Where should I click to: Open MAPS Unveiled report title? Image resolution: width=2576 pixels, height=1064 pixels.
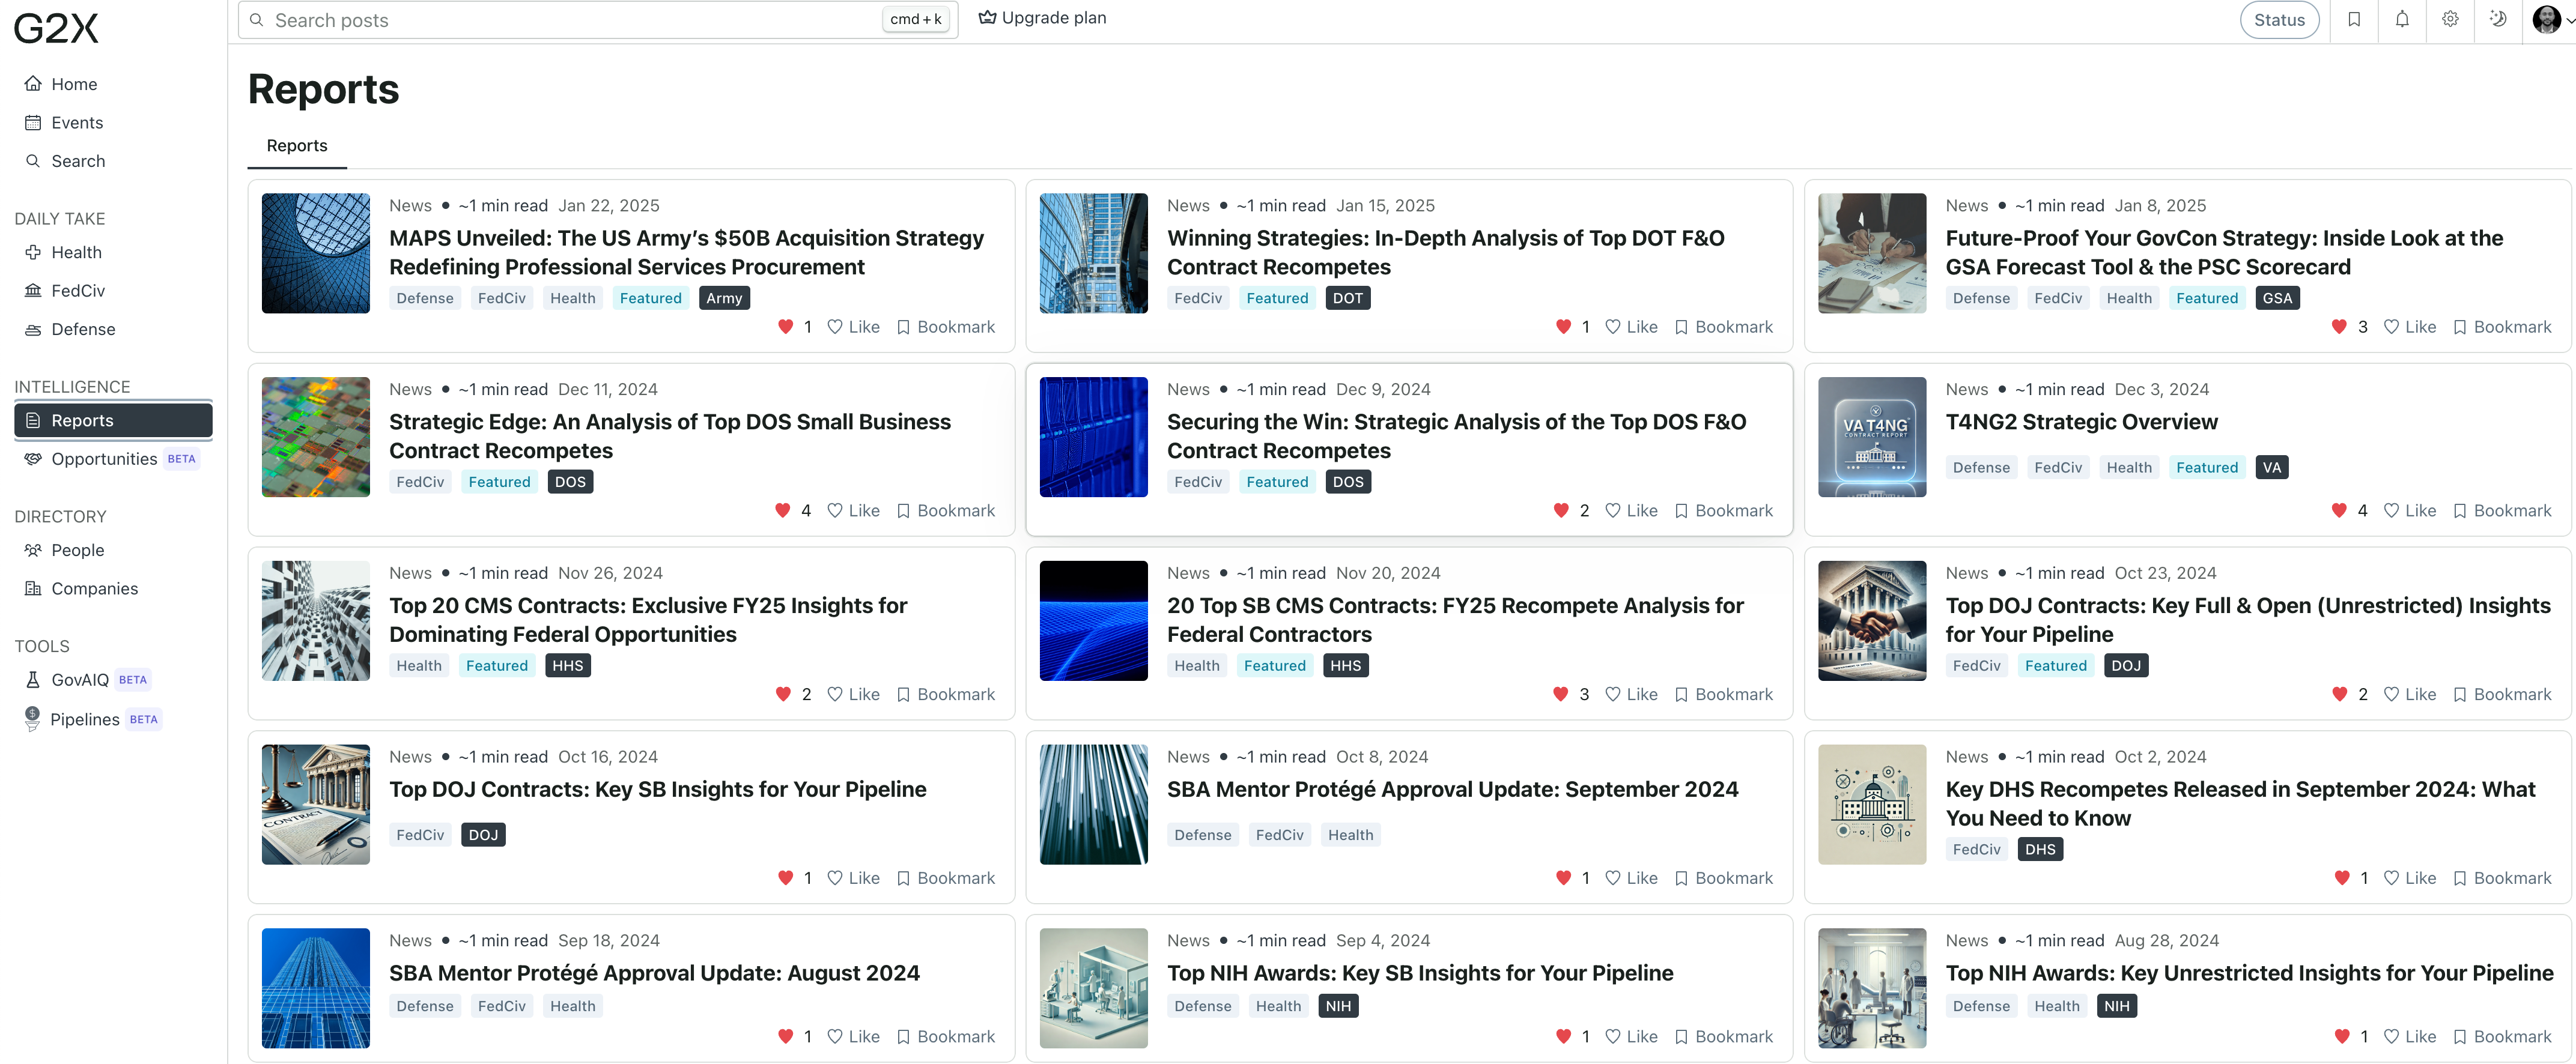click(x=687, y=253)
